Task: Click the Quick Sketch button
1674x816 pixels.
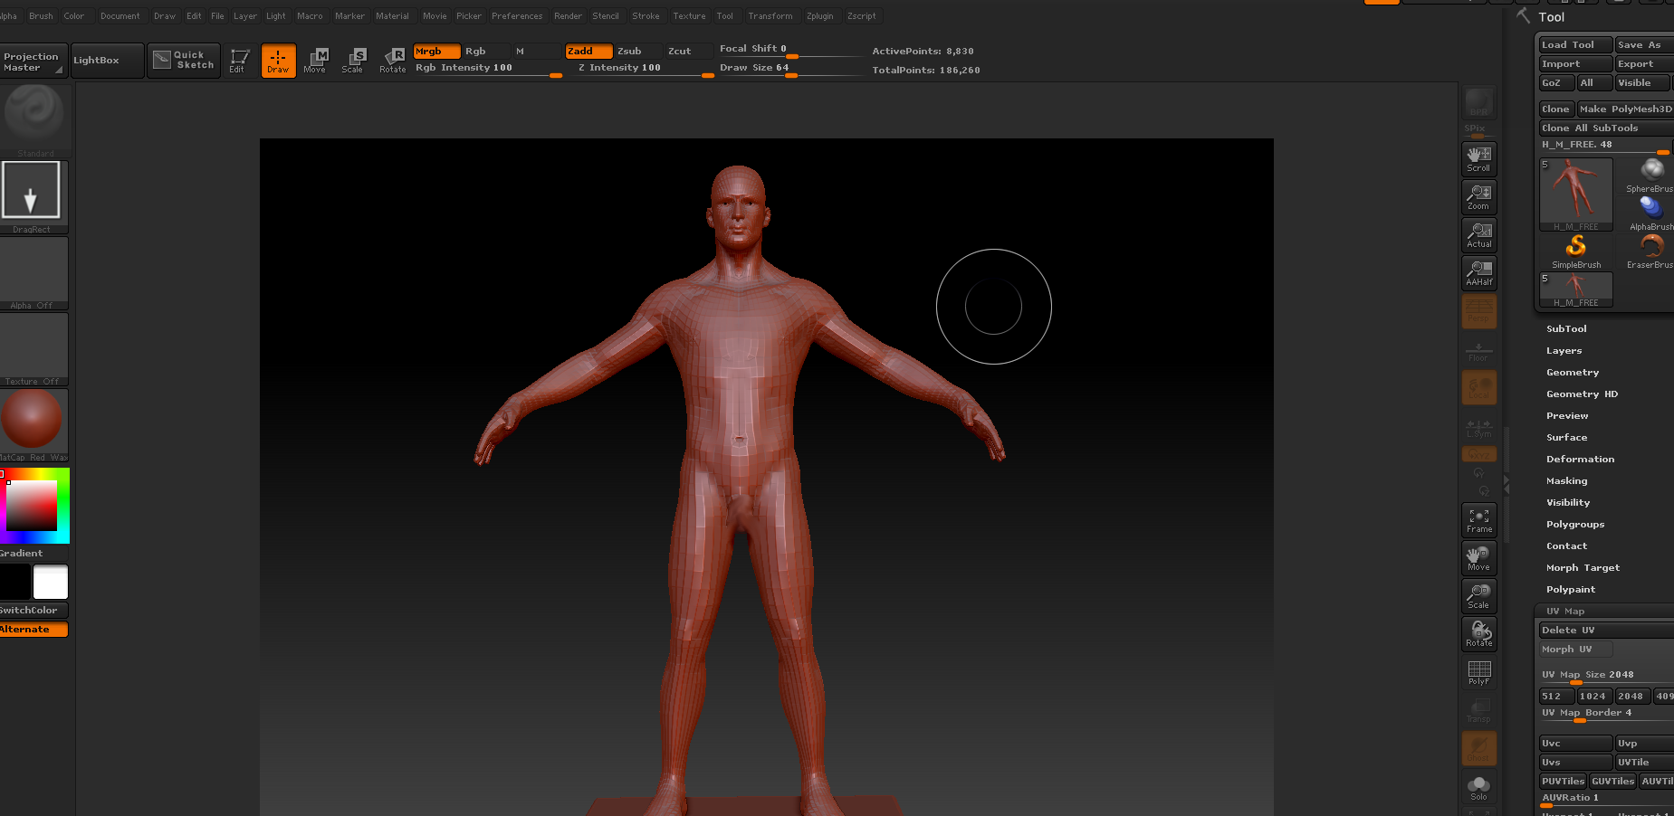Action: pos(184,61)
